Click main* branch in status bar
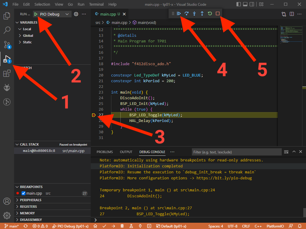Screen dimensions: 306x229 click(11, 226)
